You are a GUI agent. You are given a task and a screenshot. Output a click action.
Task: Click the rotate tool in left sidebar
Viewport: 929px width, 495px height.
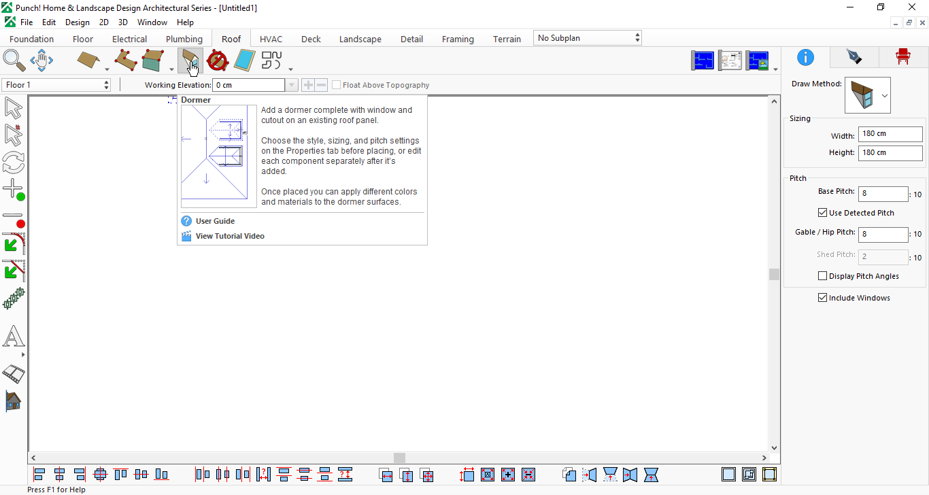pos(14,163)
